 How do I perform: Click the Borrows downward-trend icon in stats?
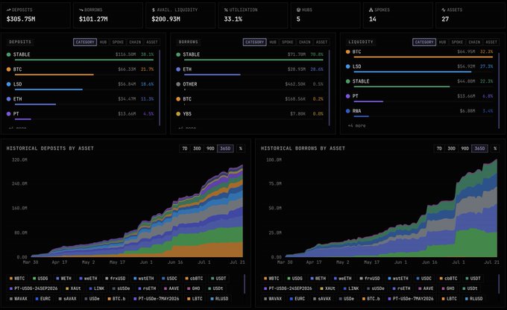tap(81, 10)
